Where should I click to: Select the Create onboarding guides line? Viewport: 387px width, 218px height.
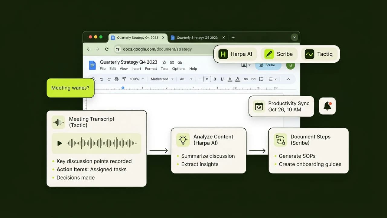click(310, 164)
